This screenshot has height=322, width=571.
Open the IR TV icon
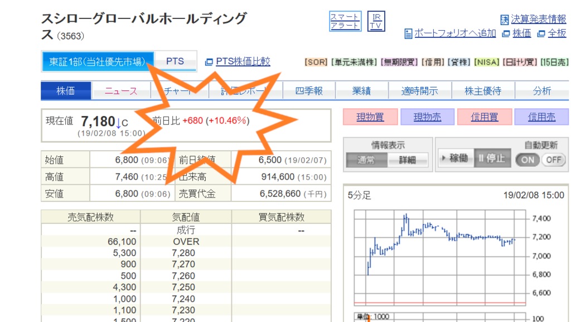coord(376,21)
